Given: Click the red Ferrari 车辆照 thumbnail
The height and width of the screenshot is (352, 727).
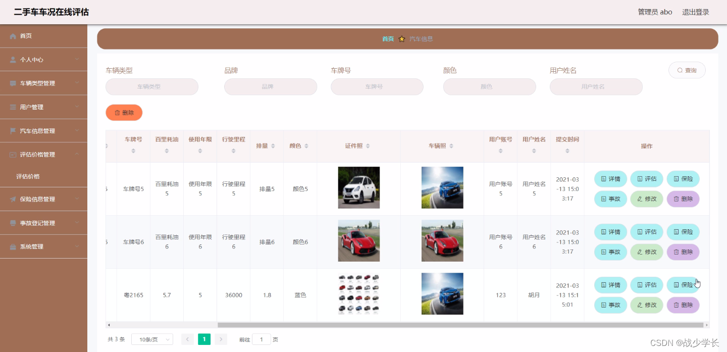Looking at the screenshot, I should pyautogui.click(x=442, y=241).
